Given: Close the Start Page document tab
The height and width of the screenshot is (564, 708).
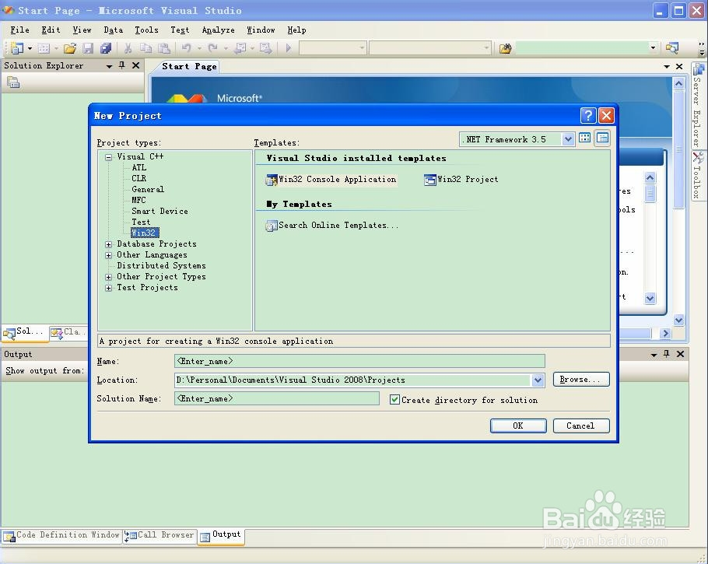Looking at the screenshot, I should point(679,66).
